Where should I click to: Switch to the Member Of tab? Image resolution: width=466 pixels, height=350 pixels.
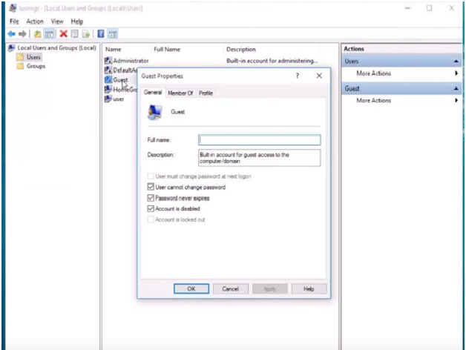[180, 93]
